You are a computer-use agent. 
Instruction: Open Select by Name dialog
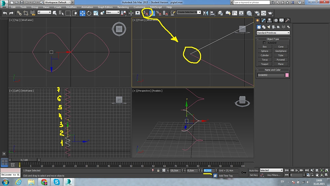61,13
